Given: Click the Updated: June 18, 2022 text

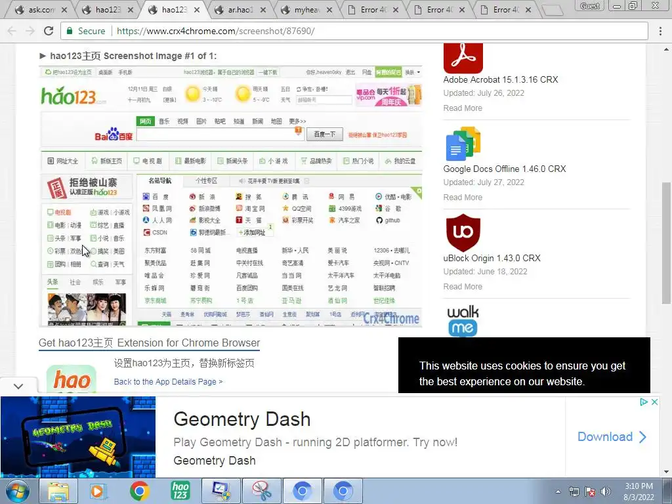Looking at the screenshot, I should pos(485,271).
